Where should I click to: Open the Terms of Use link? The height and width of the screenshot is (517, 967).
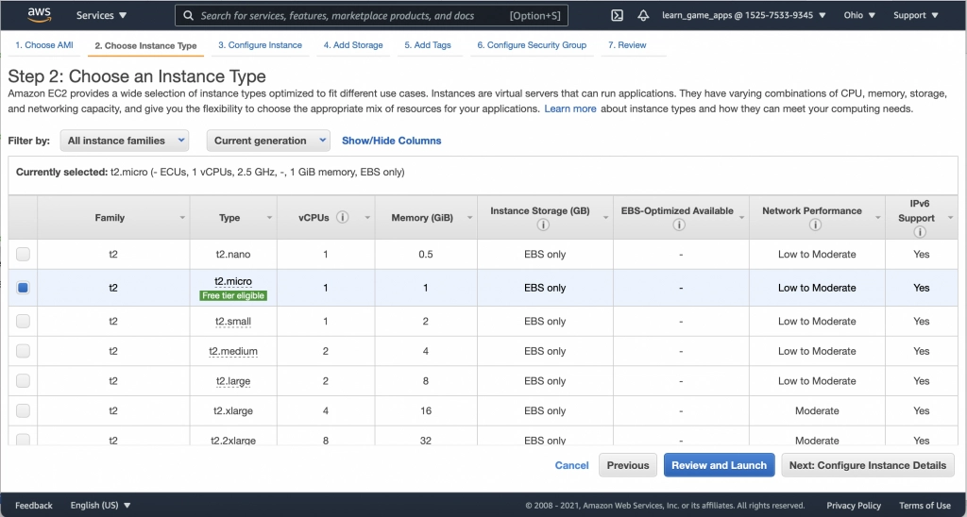pyautogui.click(x=925, y=506)
